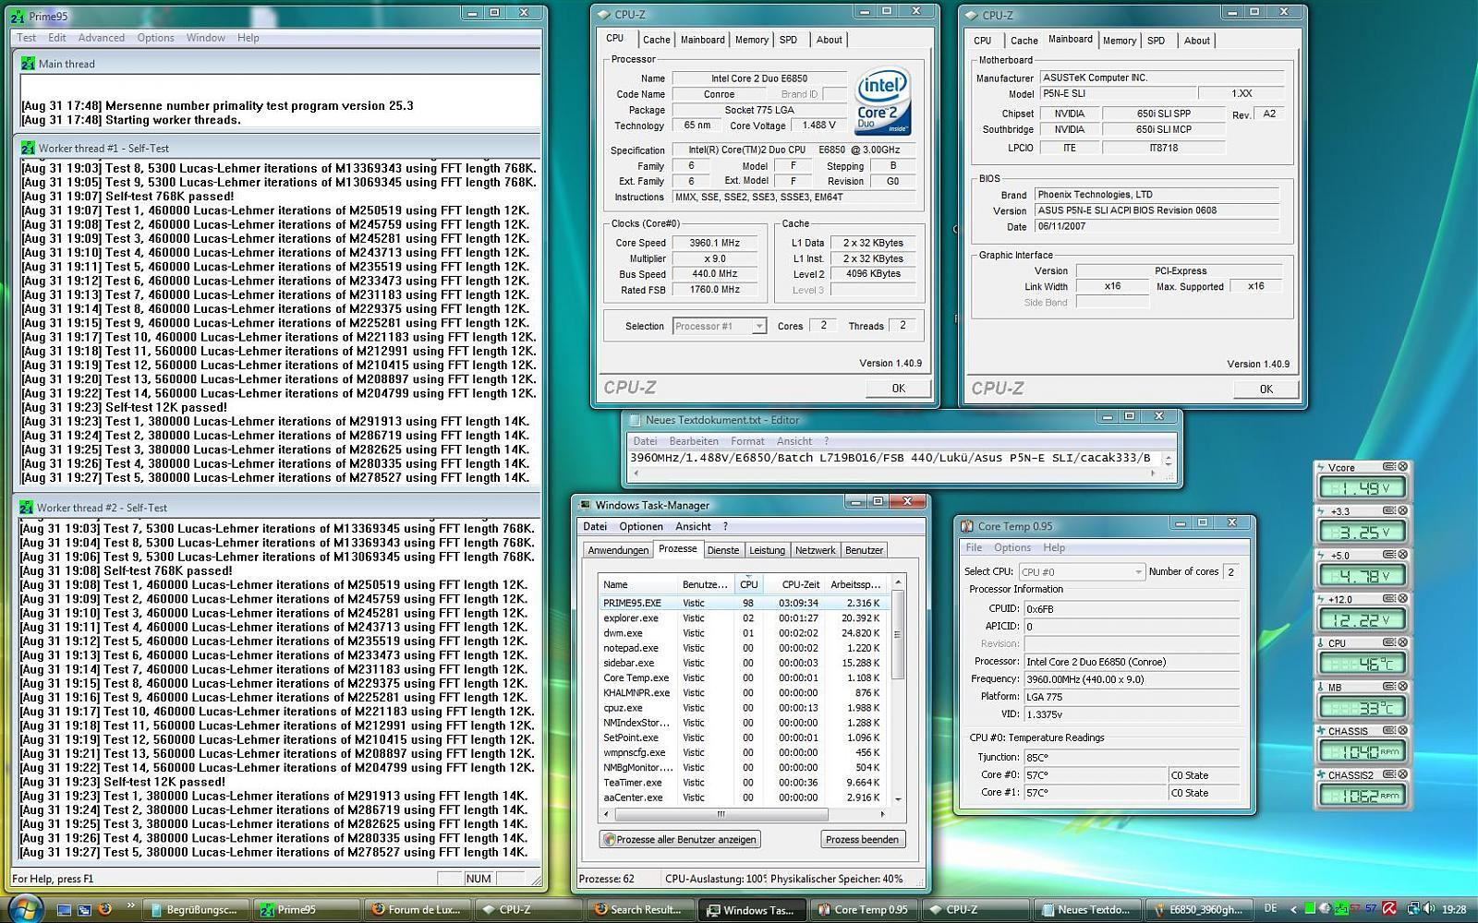The height and width of the screenshot is (923, 1478).
Task: Open Optionen menu in Windows Task-Manager
Action: click(x=641, y=526)
